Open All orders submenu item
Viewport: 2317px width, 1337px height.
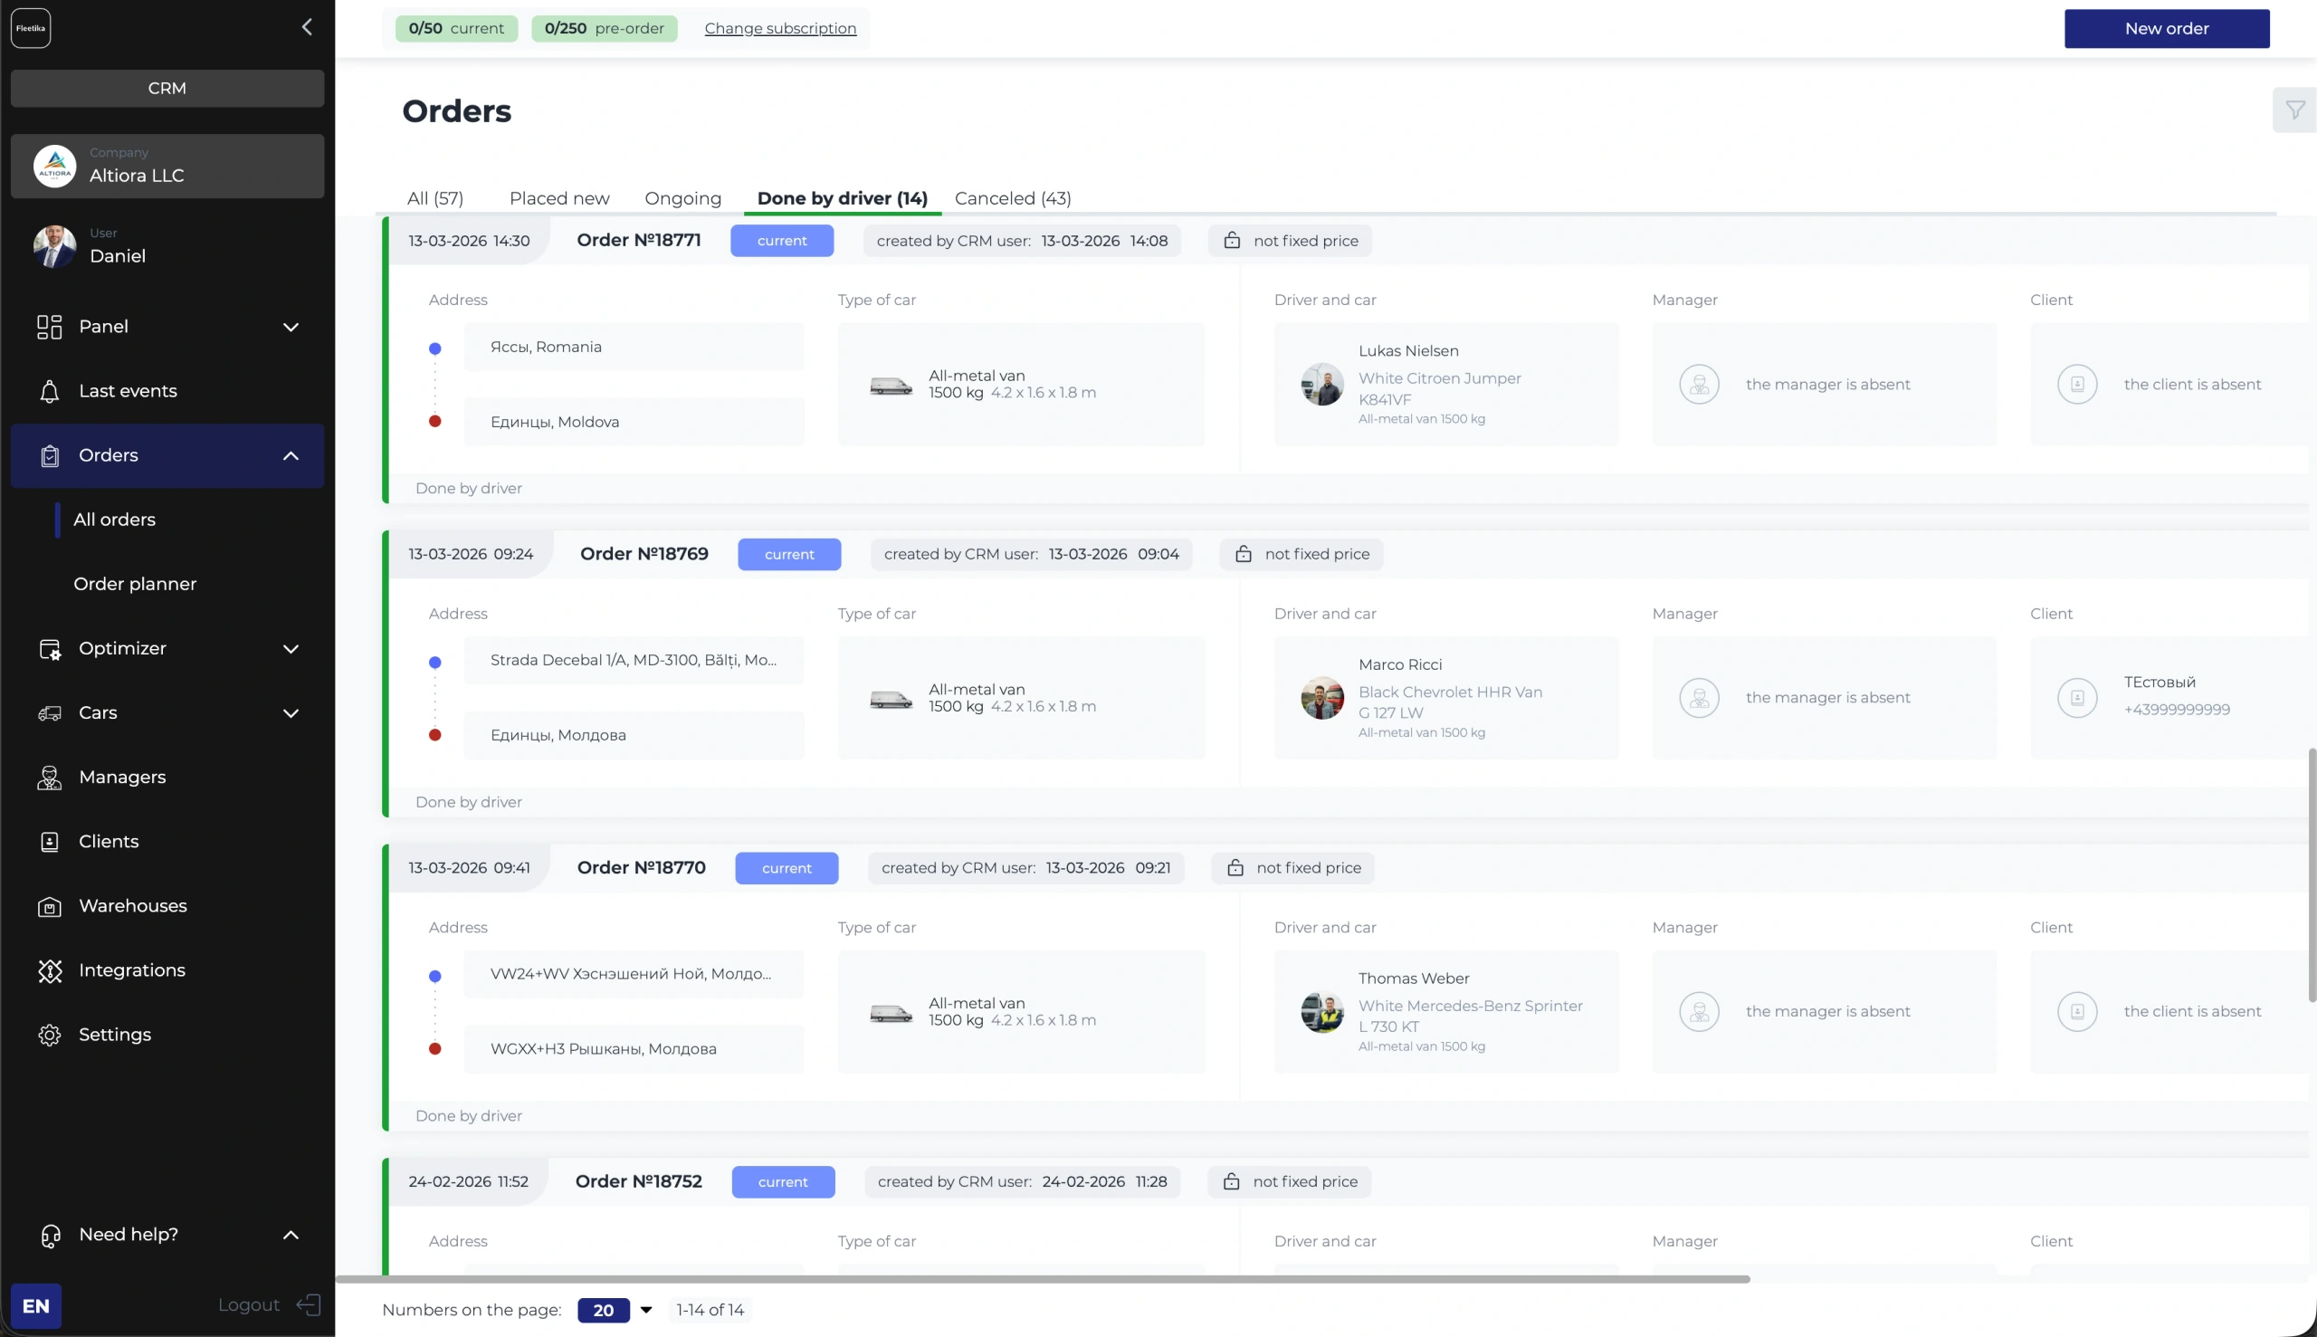click(x=115, y=520)
